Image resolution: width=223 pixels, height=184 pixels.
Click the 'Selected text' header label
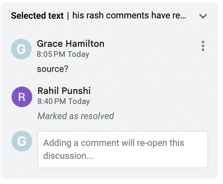[x=37, y=16]
